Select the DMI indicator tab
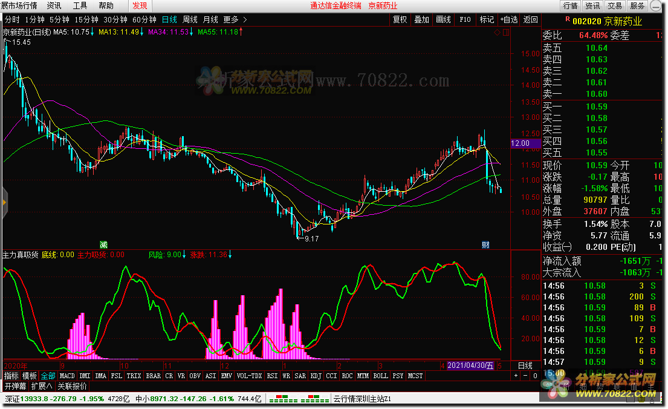This screenshot has width=668, height=409. [85, 376]
